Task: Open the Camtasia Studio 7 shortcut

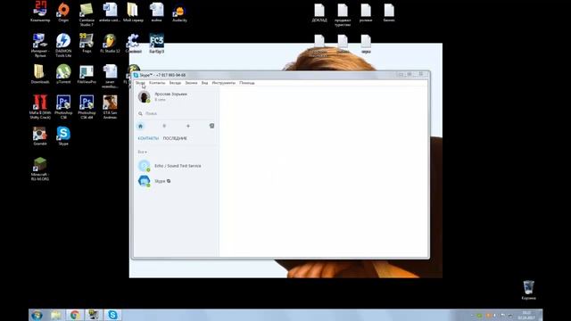Action: (x=87, y=14)
